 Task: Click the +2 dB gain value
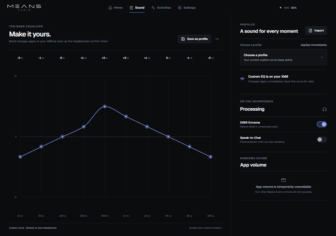pyautogui.click(x=126, y=58)
